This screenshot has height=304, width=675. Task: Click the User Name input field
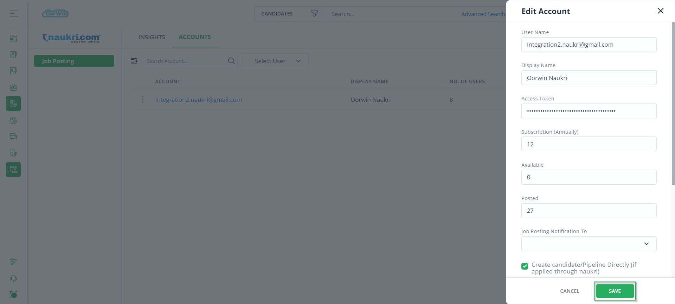coord(589,45)
